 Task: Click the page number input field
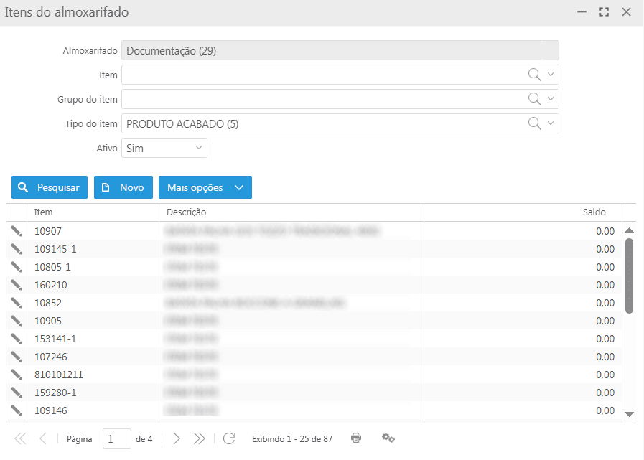pos(116,438)
